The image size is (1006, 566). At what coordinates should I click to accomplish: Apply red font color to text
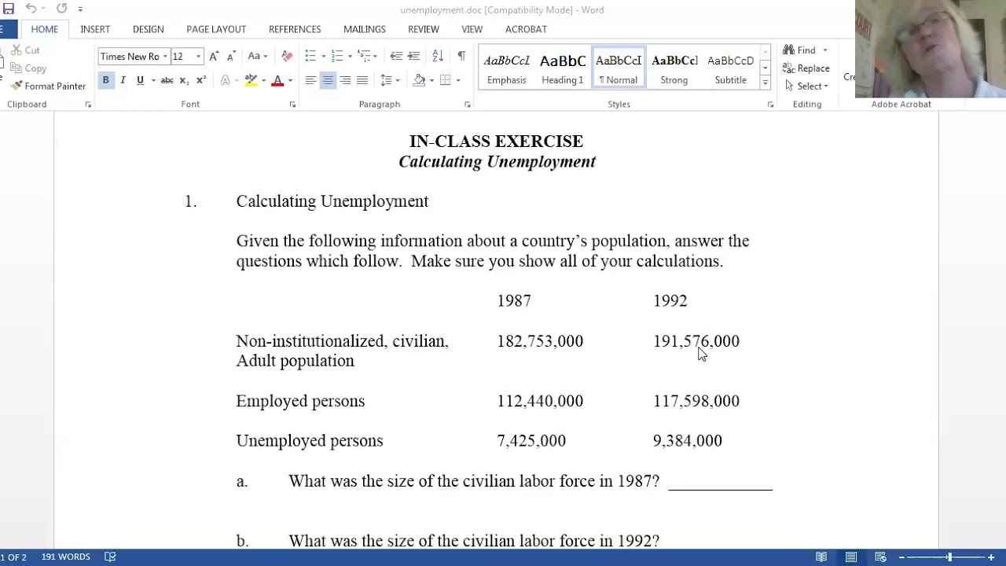(277, 80)
